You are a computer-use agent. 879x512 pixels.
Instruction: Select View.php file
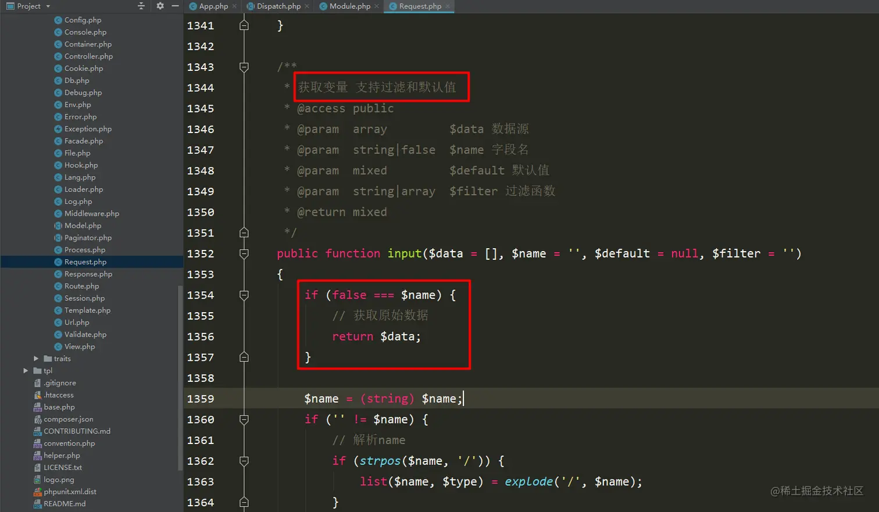pos(80,347)
